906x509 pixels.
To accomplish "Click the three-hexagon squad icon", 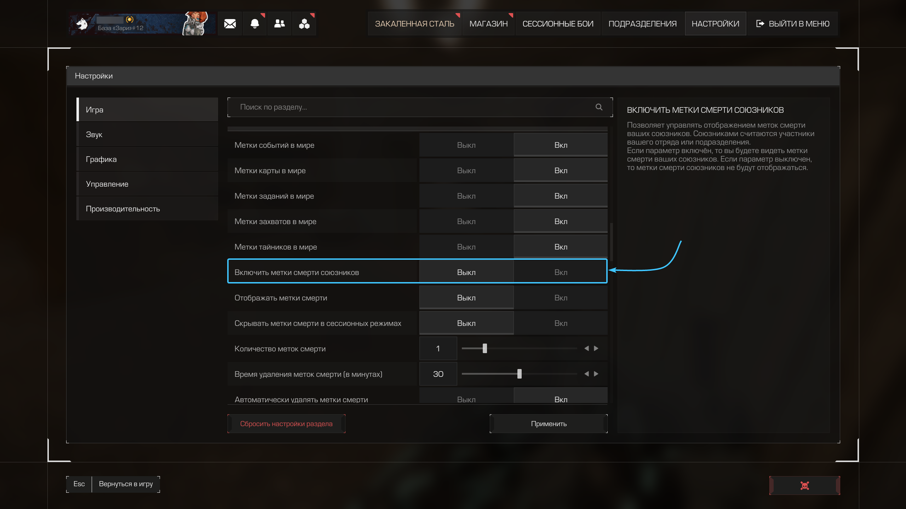I will 304,24.
